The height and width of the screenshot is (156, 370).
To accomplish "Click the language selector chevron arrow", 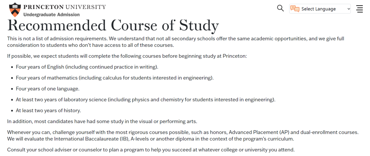I will click(x=349, y=9).
